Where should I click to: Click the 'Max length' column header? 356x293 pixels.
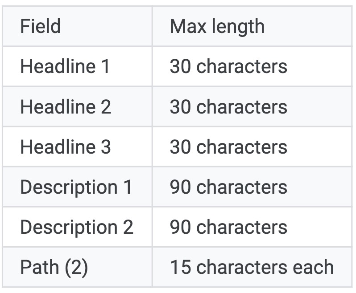pyautogui.click(x=217, y=27)
